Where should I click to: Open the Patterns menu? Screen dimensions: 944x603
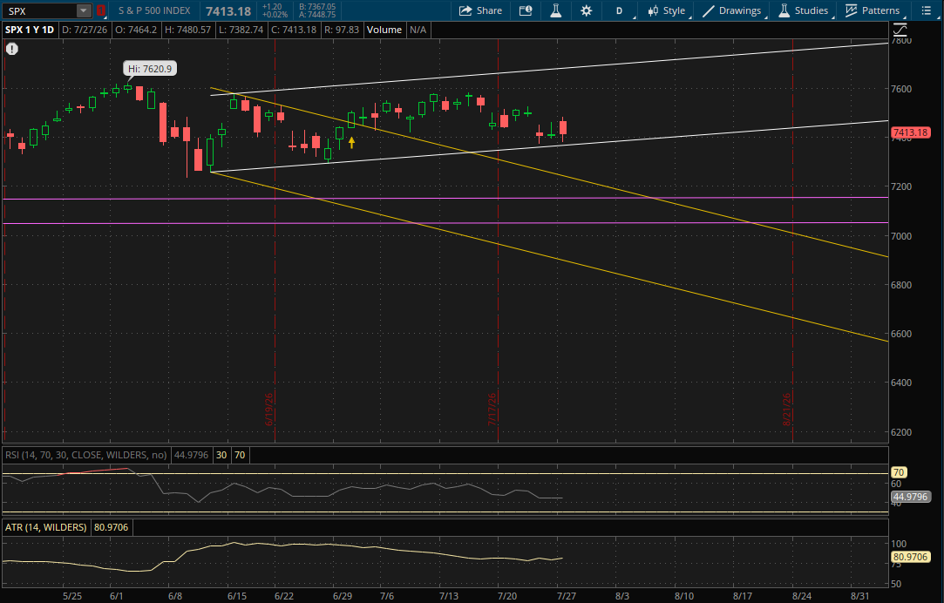873,10
